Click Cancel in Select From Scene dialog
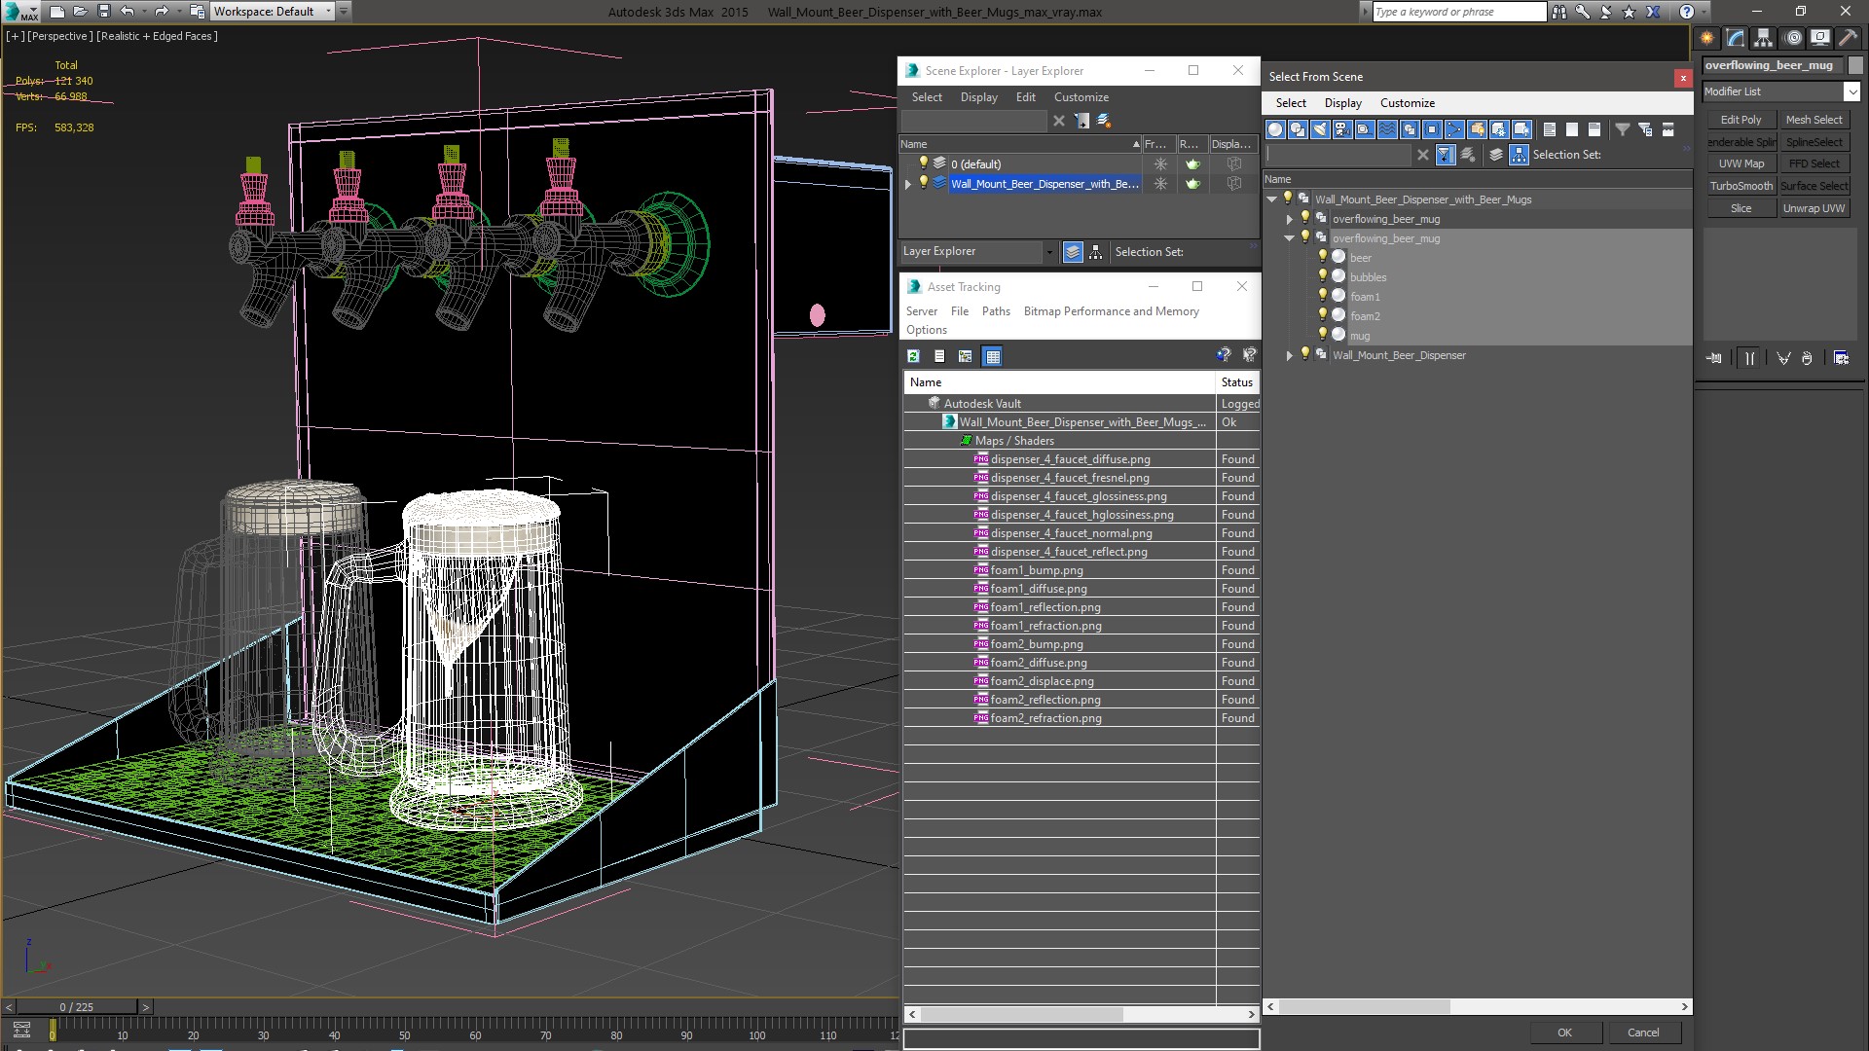 1642,1033
